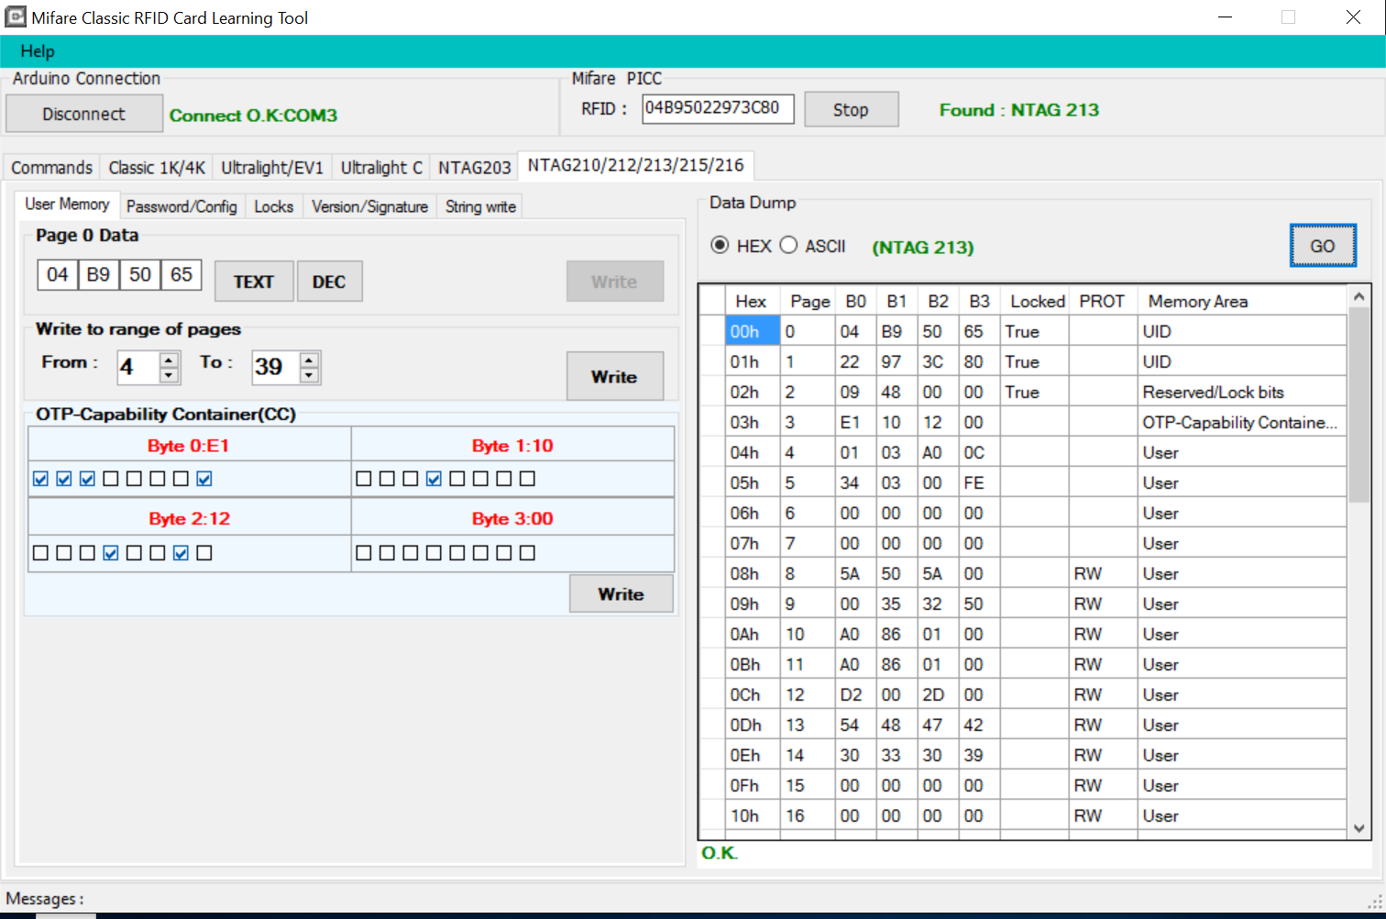Click the To page number field
Viewport: 1386px width, 919px height.
pos(276,367)
